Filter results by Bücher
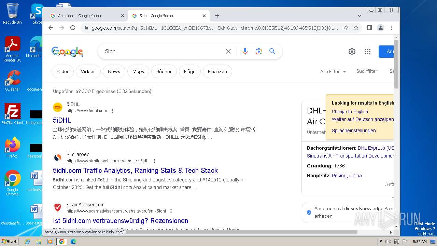The image size is (437, 246). (x=164, y=71)
